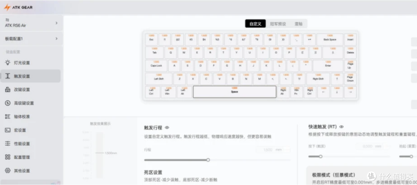Expand the ATK RS6 Air device chevron
417x185 pixels.
(56, 23)
